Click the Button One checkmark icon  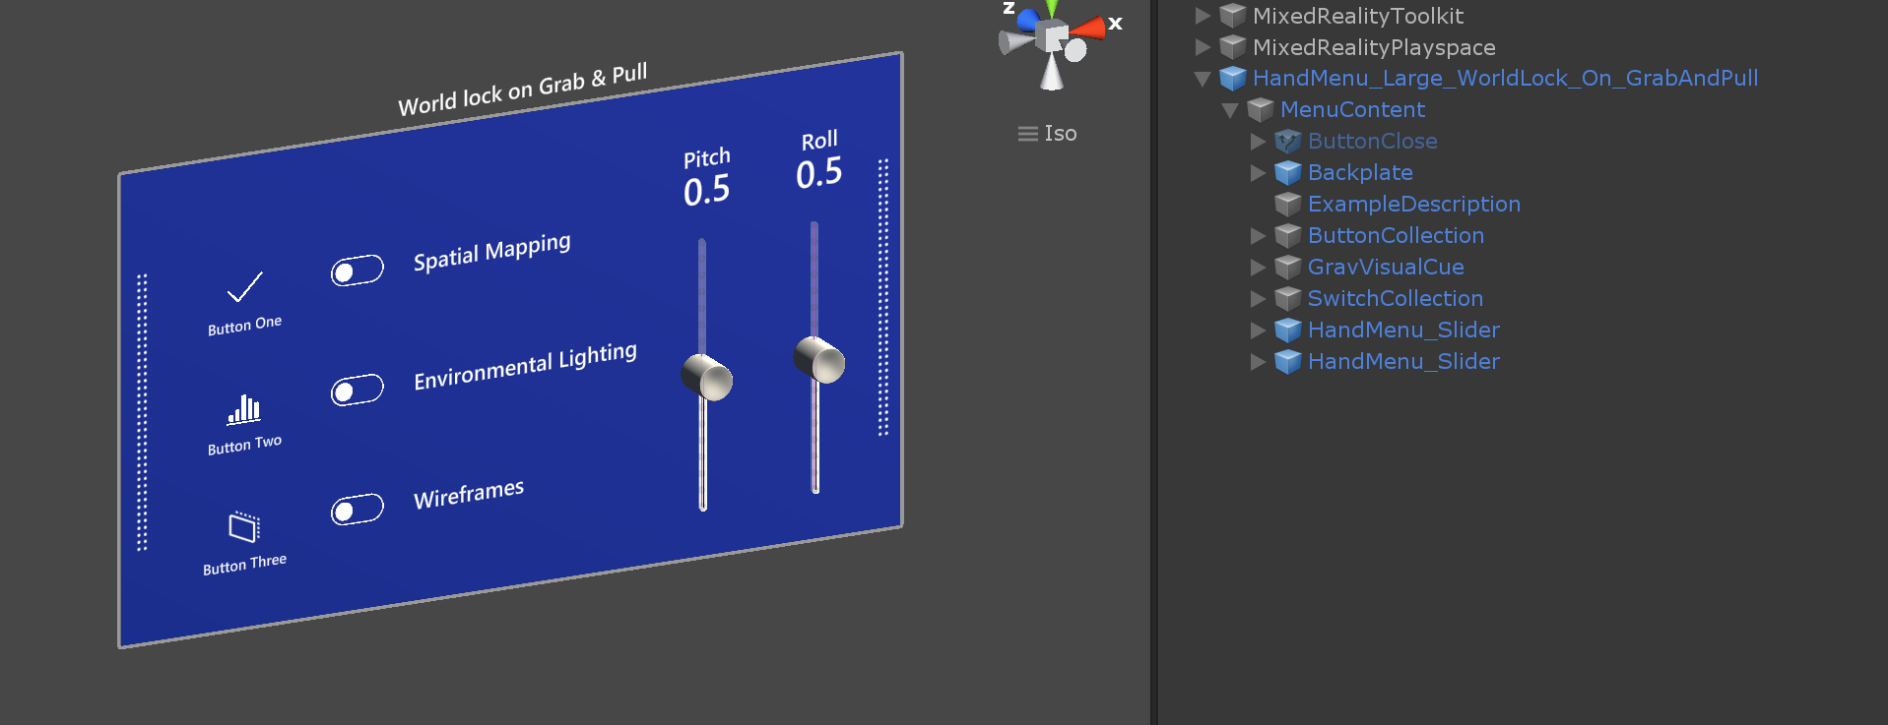(x=244, y=286)
